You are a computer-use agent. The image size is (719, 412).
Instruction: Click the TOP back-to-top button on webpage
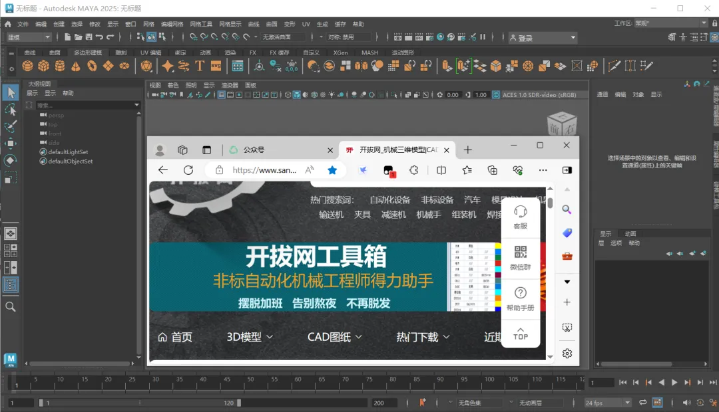click(x=521, y=334)
